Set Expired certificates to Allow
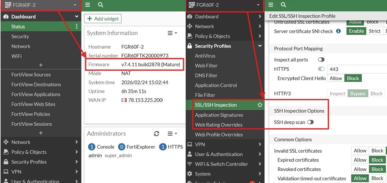 (360, 160)
